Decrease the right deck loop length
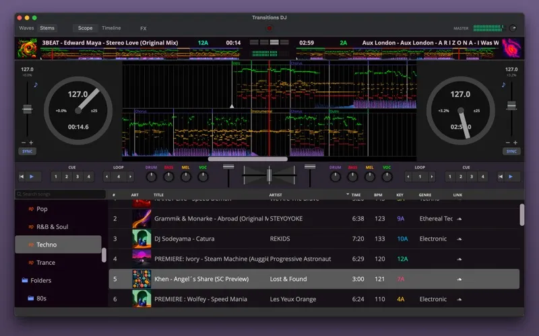The width and height of the screenshot is (539, 336). tap(408, 177)
